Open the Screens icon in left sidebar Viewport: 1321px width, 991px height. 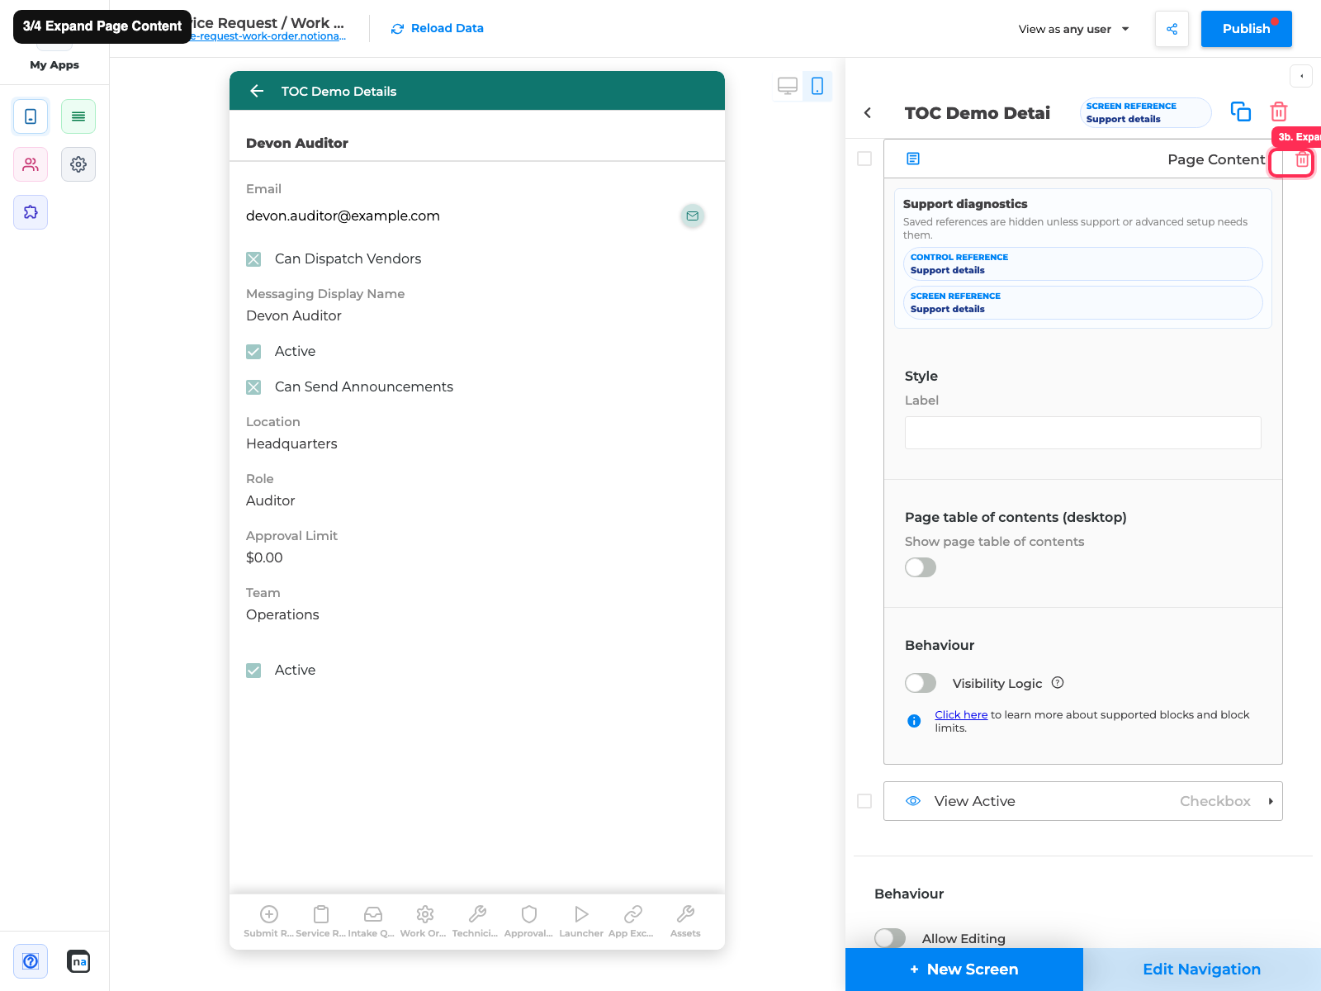(x=31, y=116)
